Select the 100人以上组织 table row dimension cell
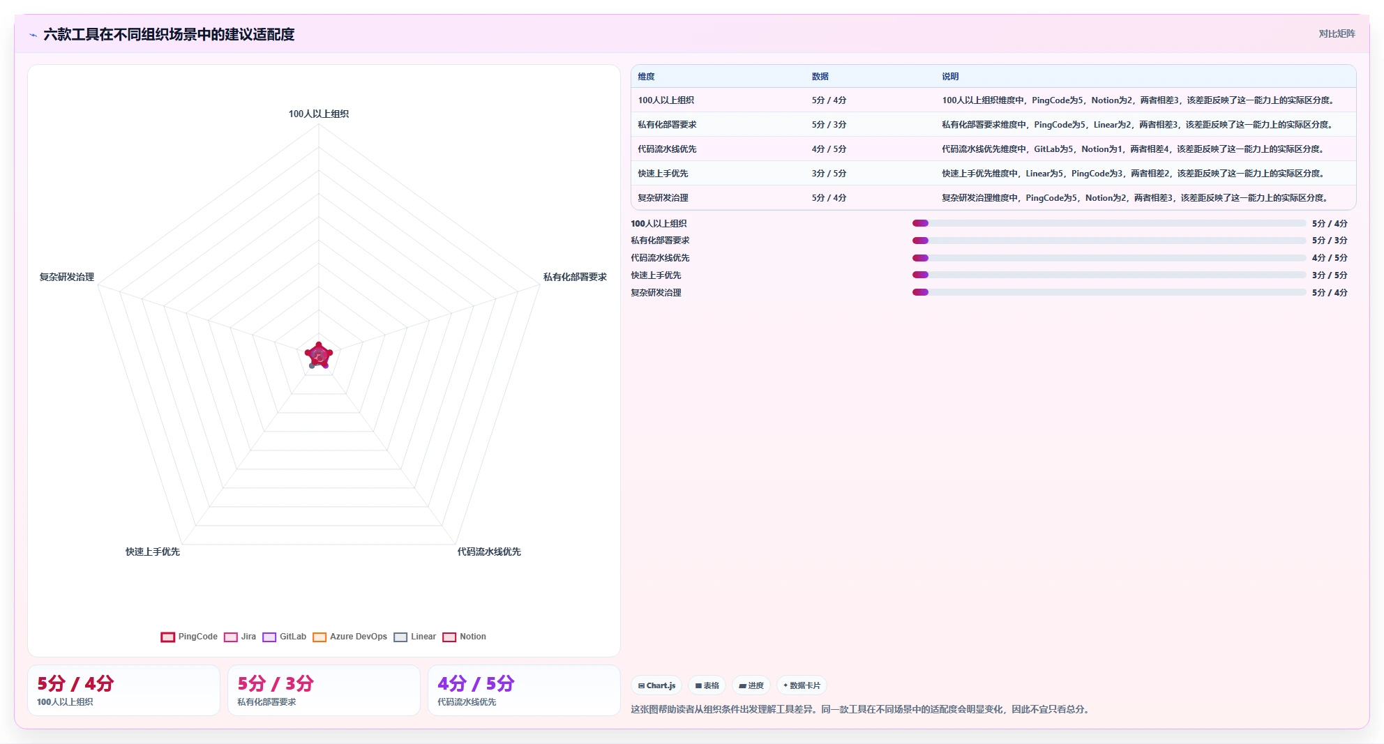Screen dimensions: 1384x744 click(x=665, y=100)
